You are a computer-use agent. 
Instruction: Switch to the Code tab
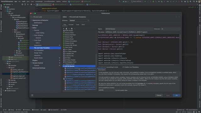coord(78,24)
